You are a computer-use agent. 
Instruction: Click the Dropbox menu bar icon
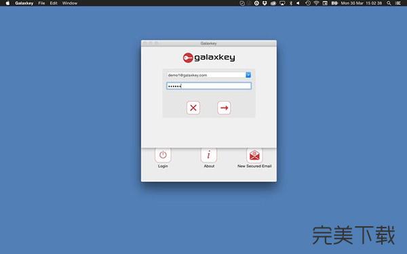[x=265, y=3]
